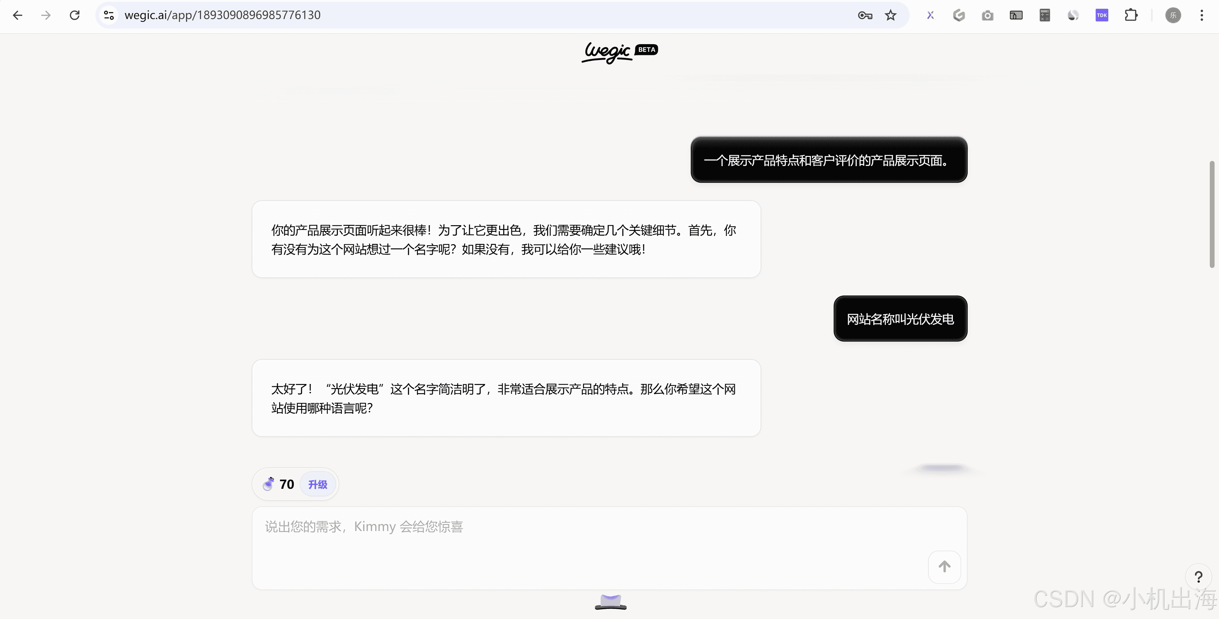Open the purple X extension icon

[930, 15]
